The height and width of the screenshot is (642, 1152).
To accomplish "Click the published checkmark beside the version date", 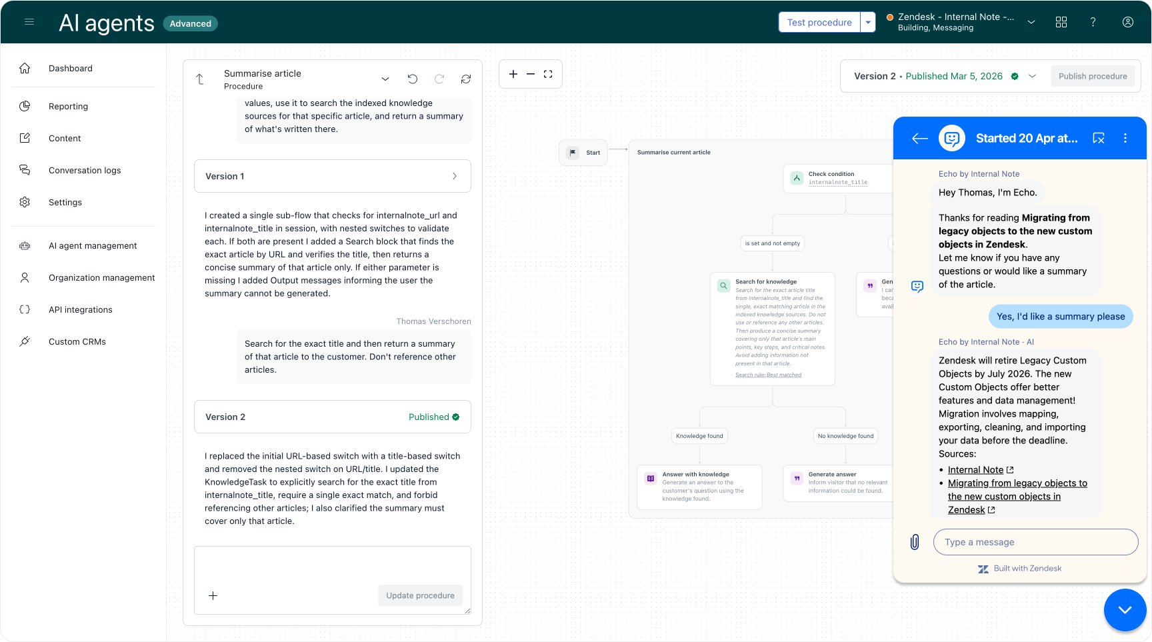I will pyautogui.click(x=1015, y=76).
